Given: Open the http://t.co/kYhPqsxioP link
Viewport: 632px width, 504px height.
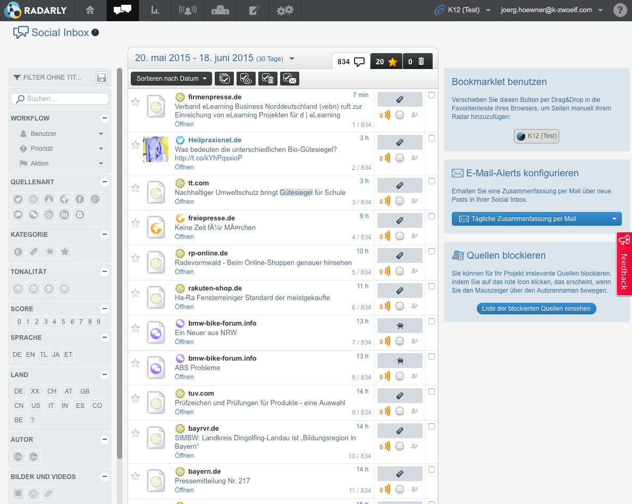Looking at the screenshot, I should coord(208,158).
